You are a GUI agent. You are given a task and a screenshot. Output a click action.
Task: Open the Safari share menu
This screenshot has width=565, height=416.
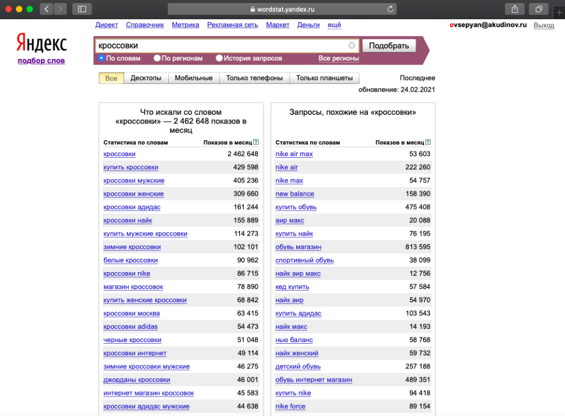[515, 9]
